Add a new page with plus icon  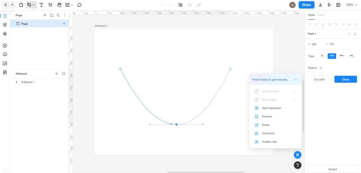point(45,15)
